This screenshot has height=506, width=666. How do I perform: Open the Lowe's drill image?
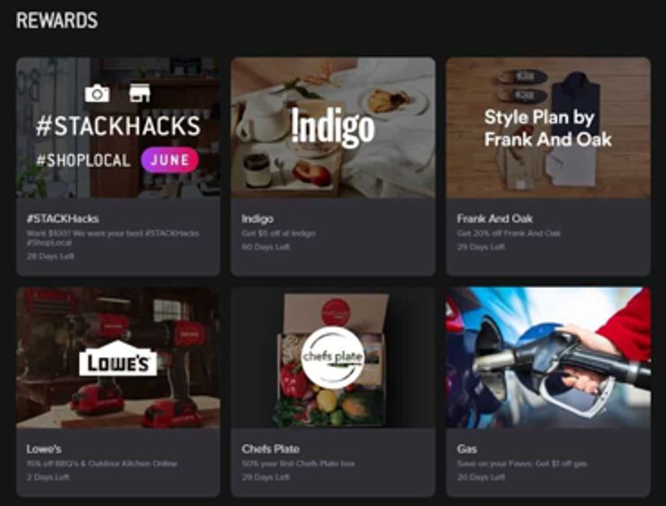(x=118, y=357)
